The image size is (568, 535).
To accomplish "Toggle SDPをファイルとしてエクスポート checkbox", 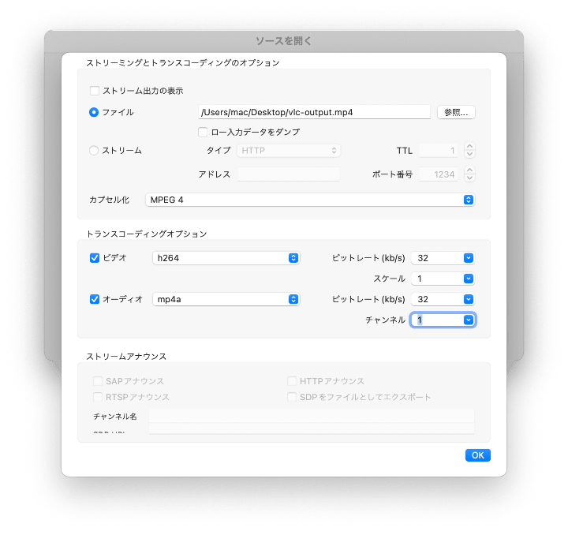I will (x=292, y=397).
